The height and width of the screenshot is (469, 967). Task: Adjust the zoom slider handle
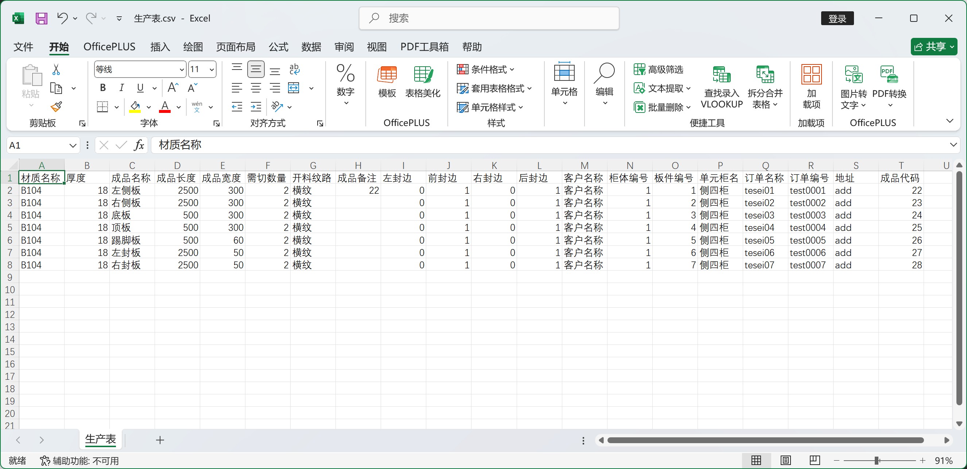[877, 460]
